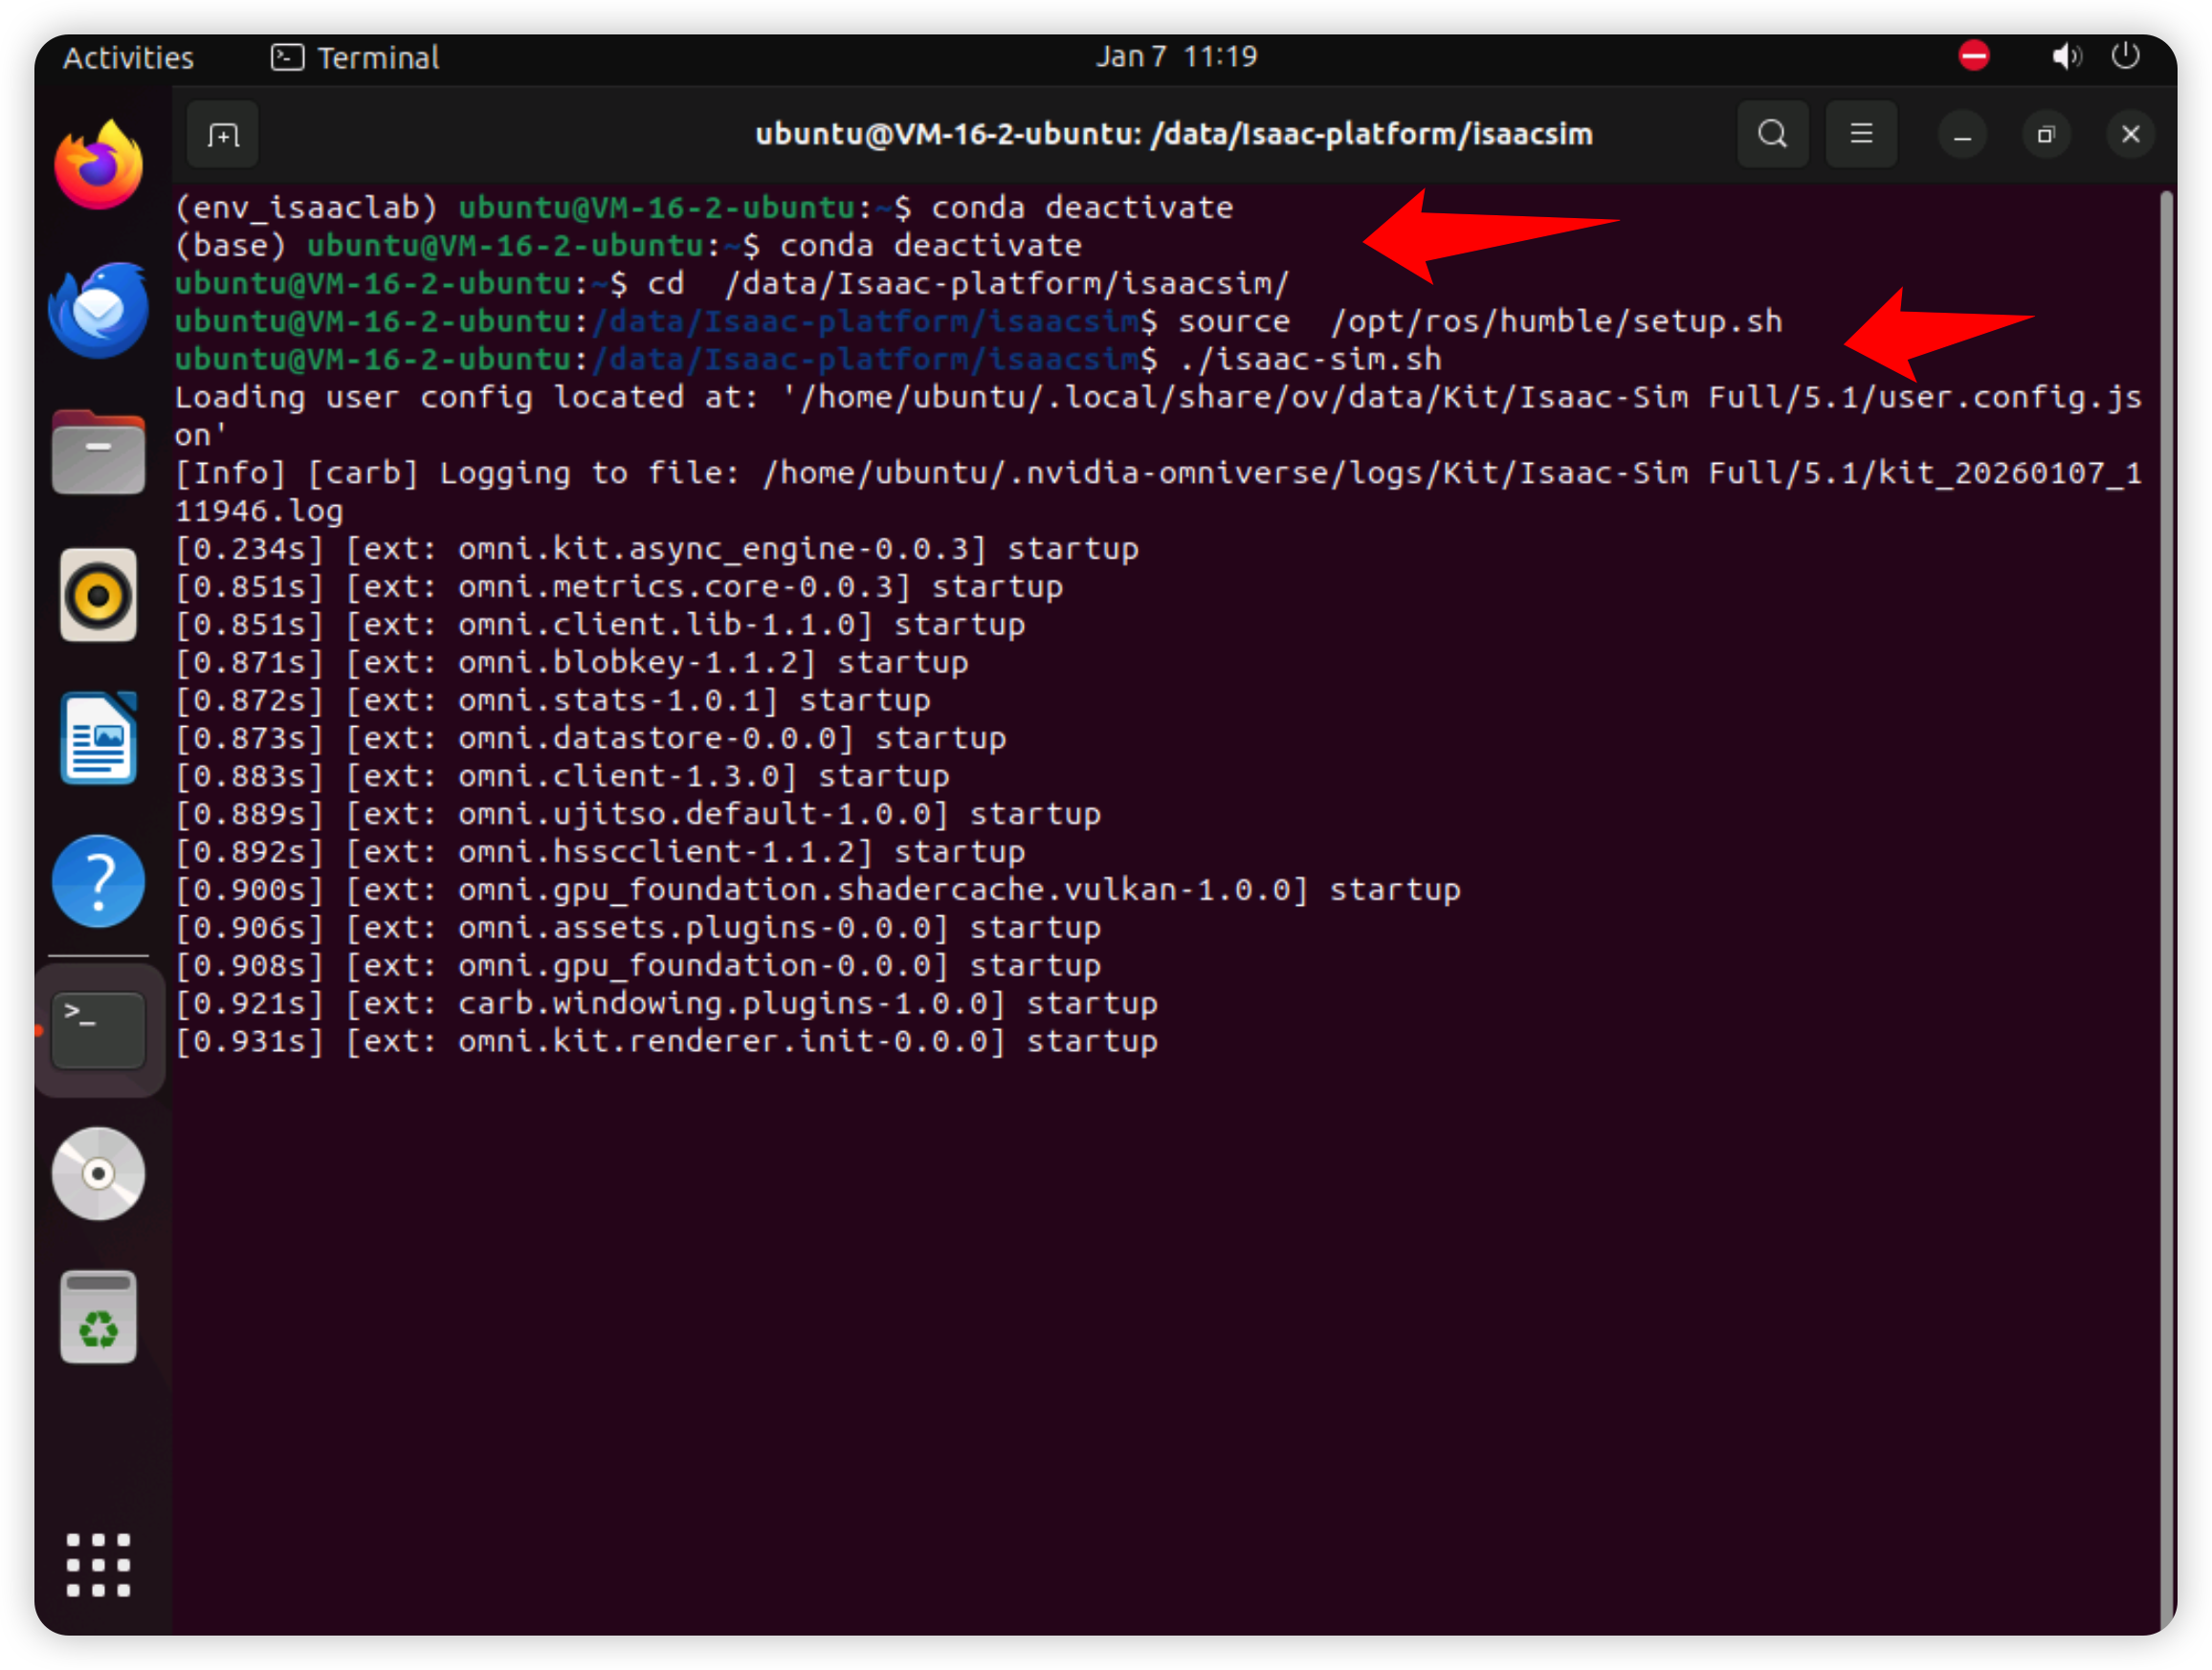Open the power system menu
The width and height of the screenshot is (2212, 1670).
click(x=2125, y=56)
